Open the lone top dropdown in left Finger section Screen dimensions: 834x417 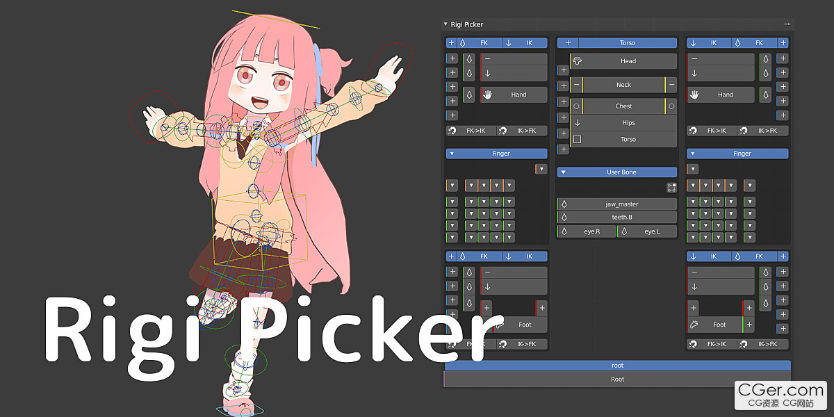541,169
